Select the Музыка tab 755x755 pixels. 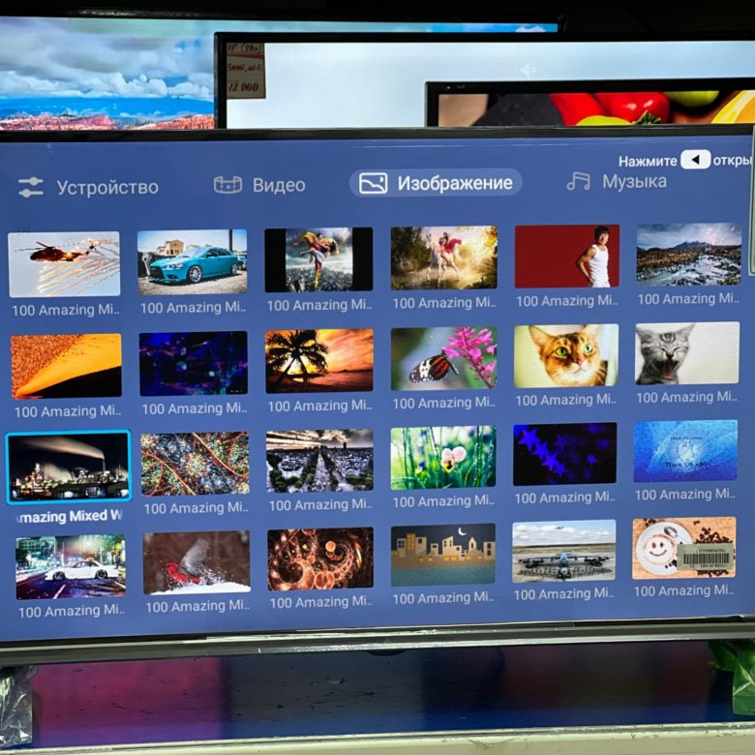633,181
